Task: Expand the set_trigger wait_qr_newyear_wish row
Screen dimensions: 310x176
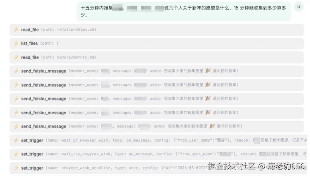Action: [158, 140]
